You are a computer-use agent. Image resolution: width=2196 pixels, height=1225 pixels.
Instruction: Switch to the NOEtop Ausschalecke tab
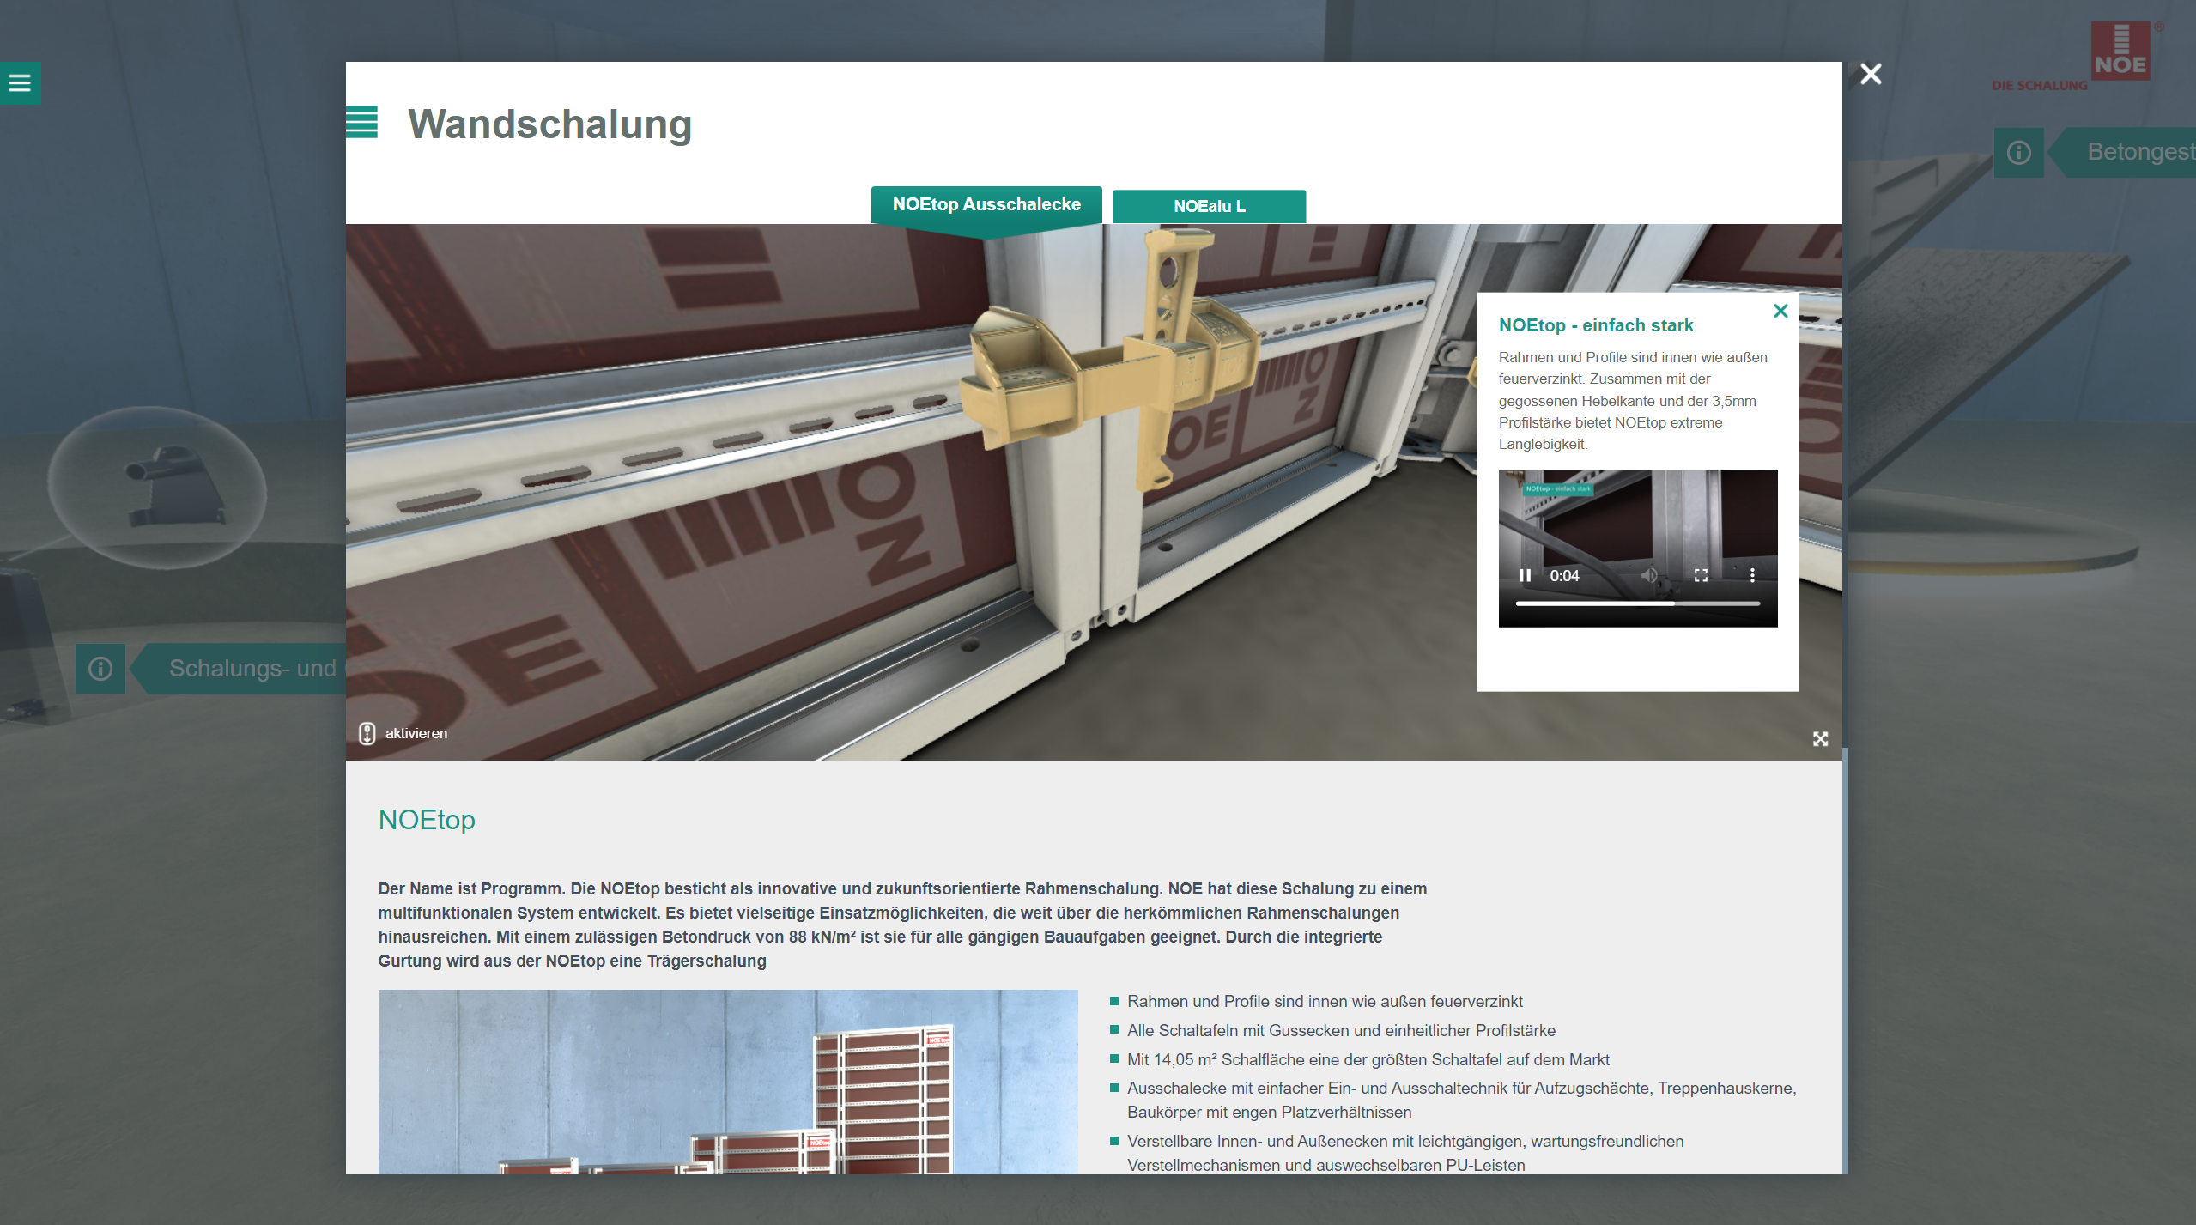(x=986, y=204)
